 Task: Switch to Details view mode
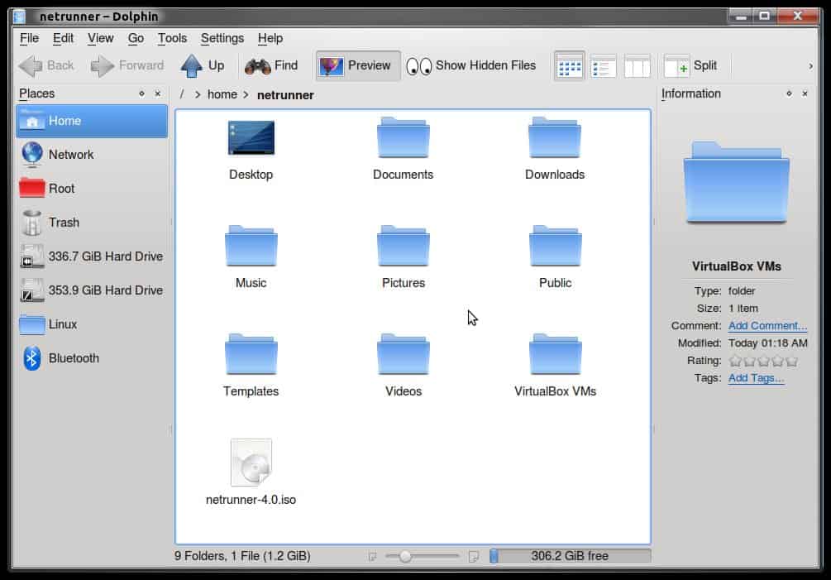point(603,66)
